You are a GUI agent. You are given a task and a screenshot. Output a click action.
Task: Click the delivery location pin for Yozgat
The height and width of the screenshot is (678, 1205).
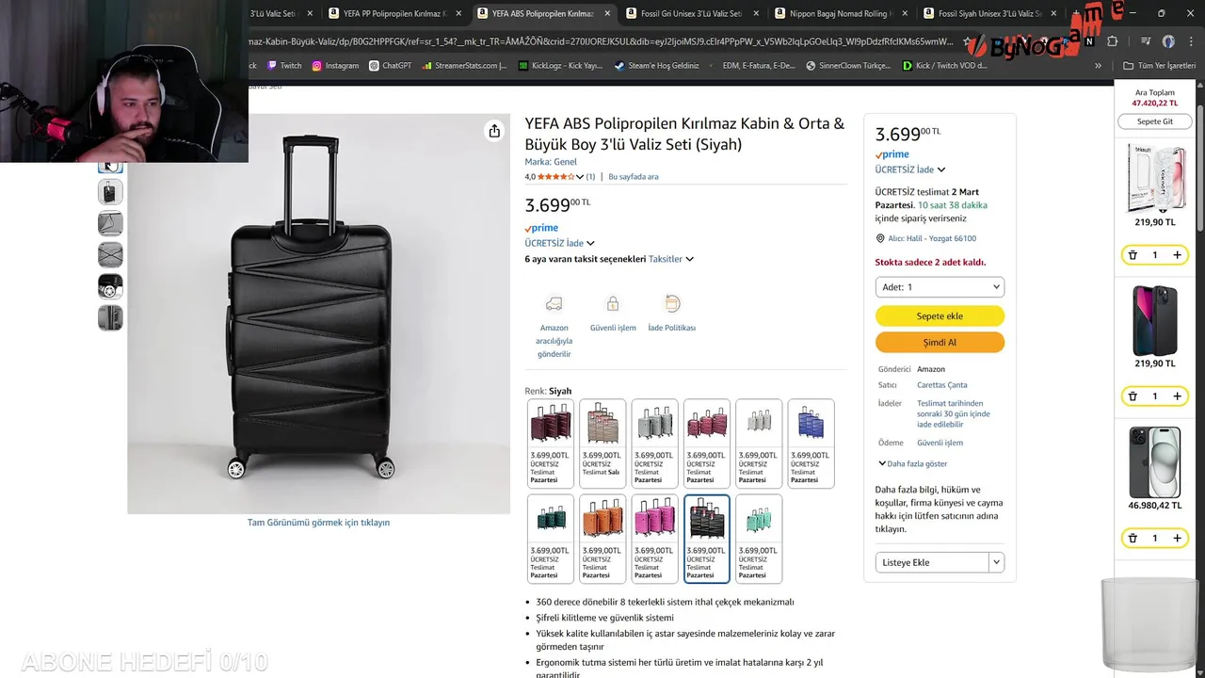pyautogui.click(x=880, y=239)
